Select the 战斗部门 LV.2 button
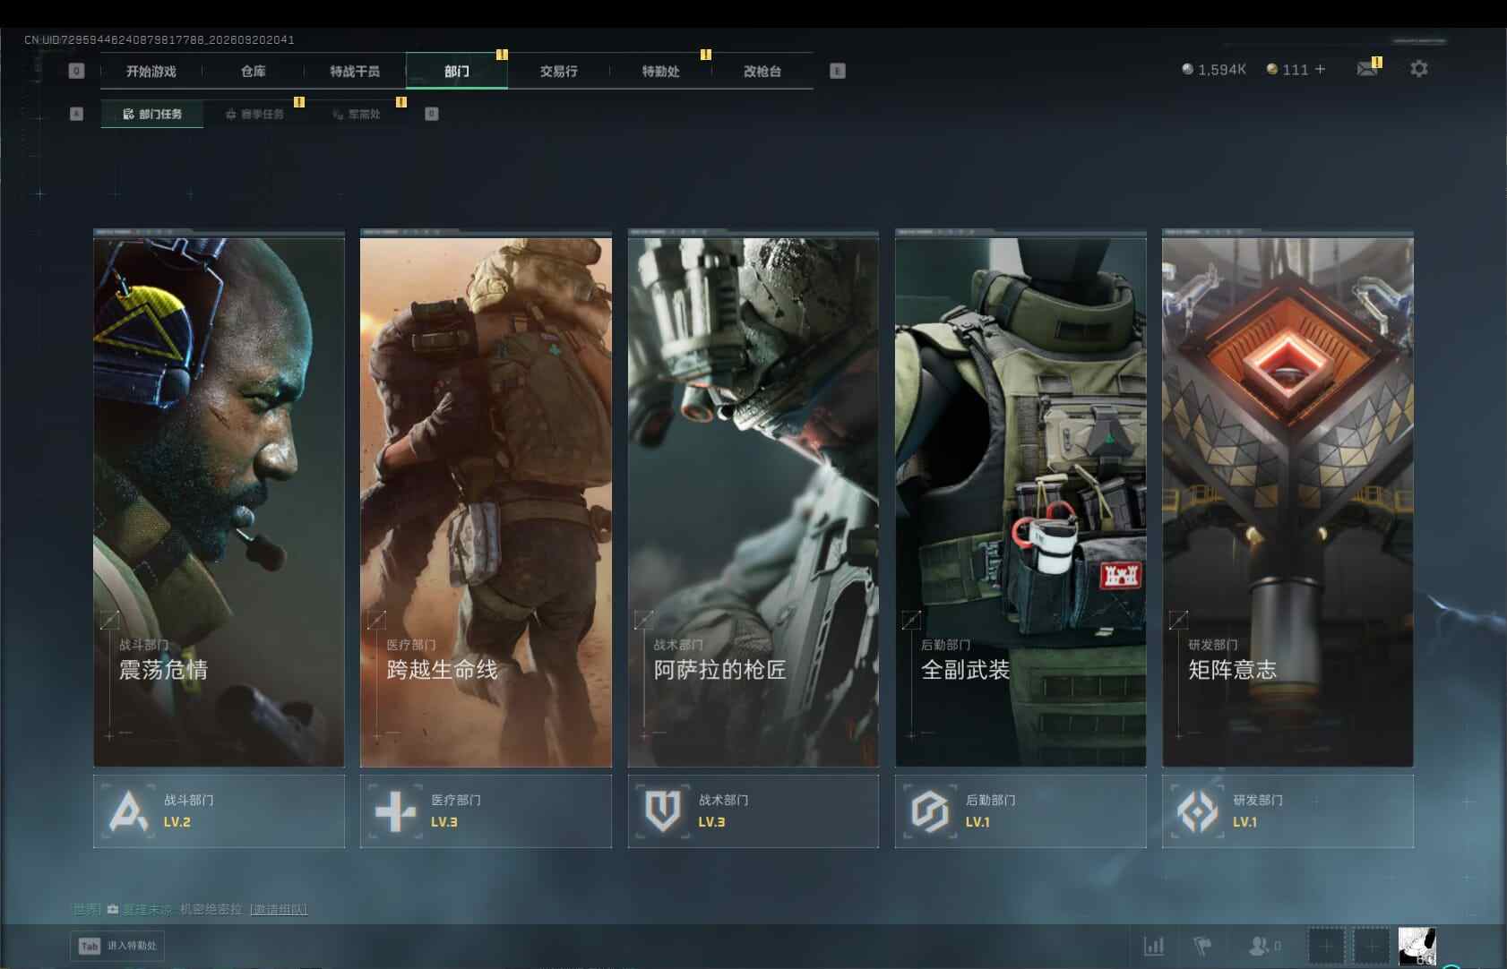This screenshot has width=1507, height=969. pyautogui.click(x=219, y=811)
